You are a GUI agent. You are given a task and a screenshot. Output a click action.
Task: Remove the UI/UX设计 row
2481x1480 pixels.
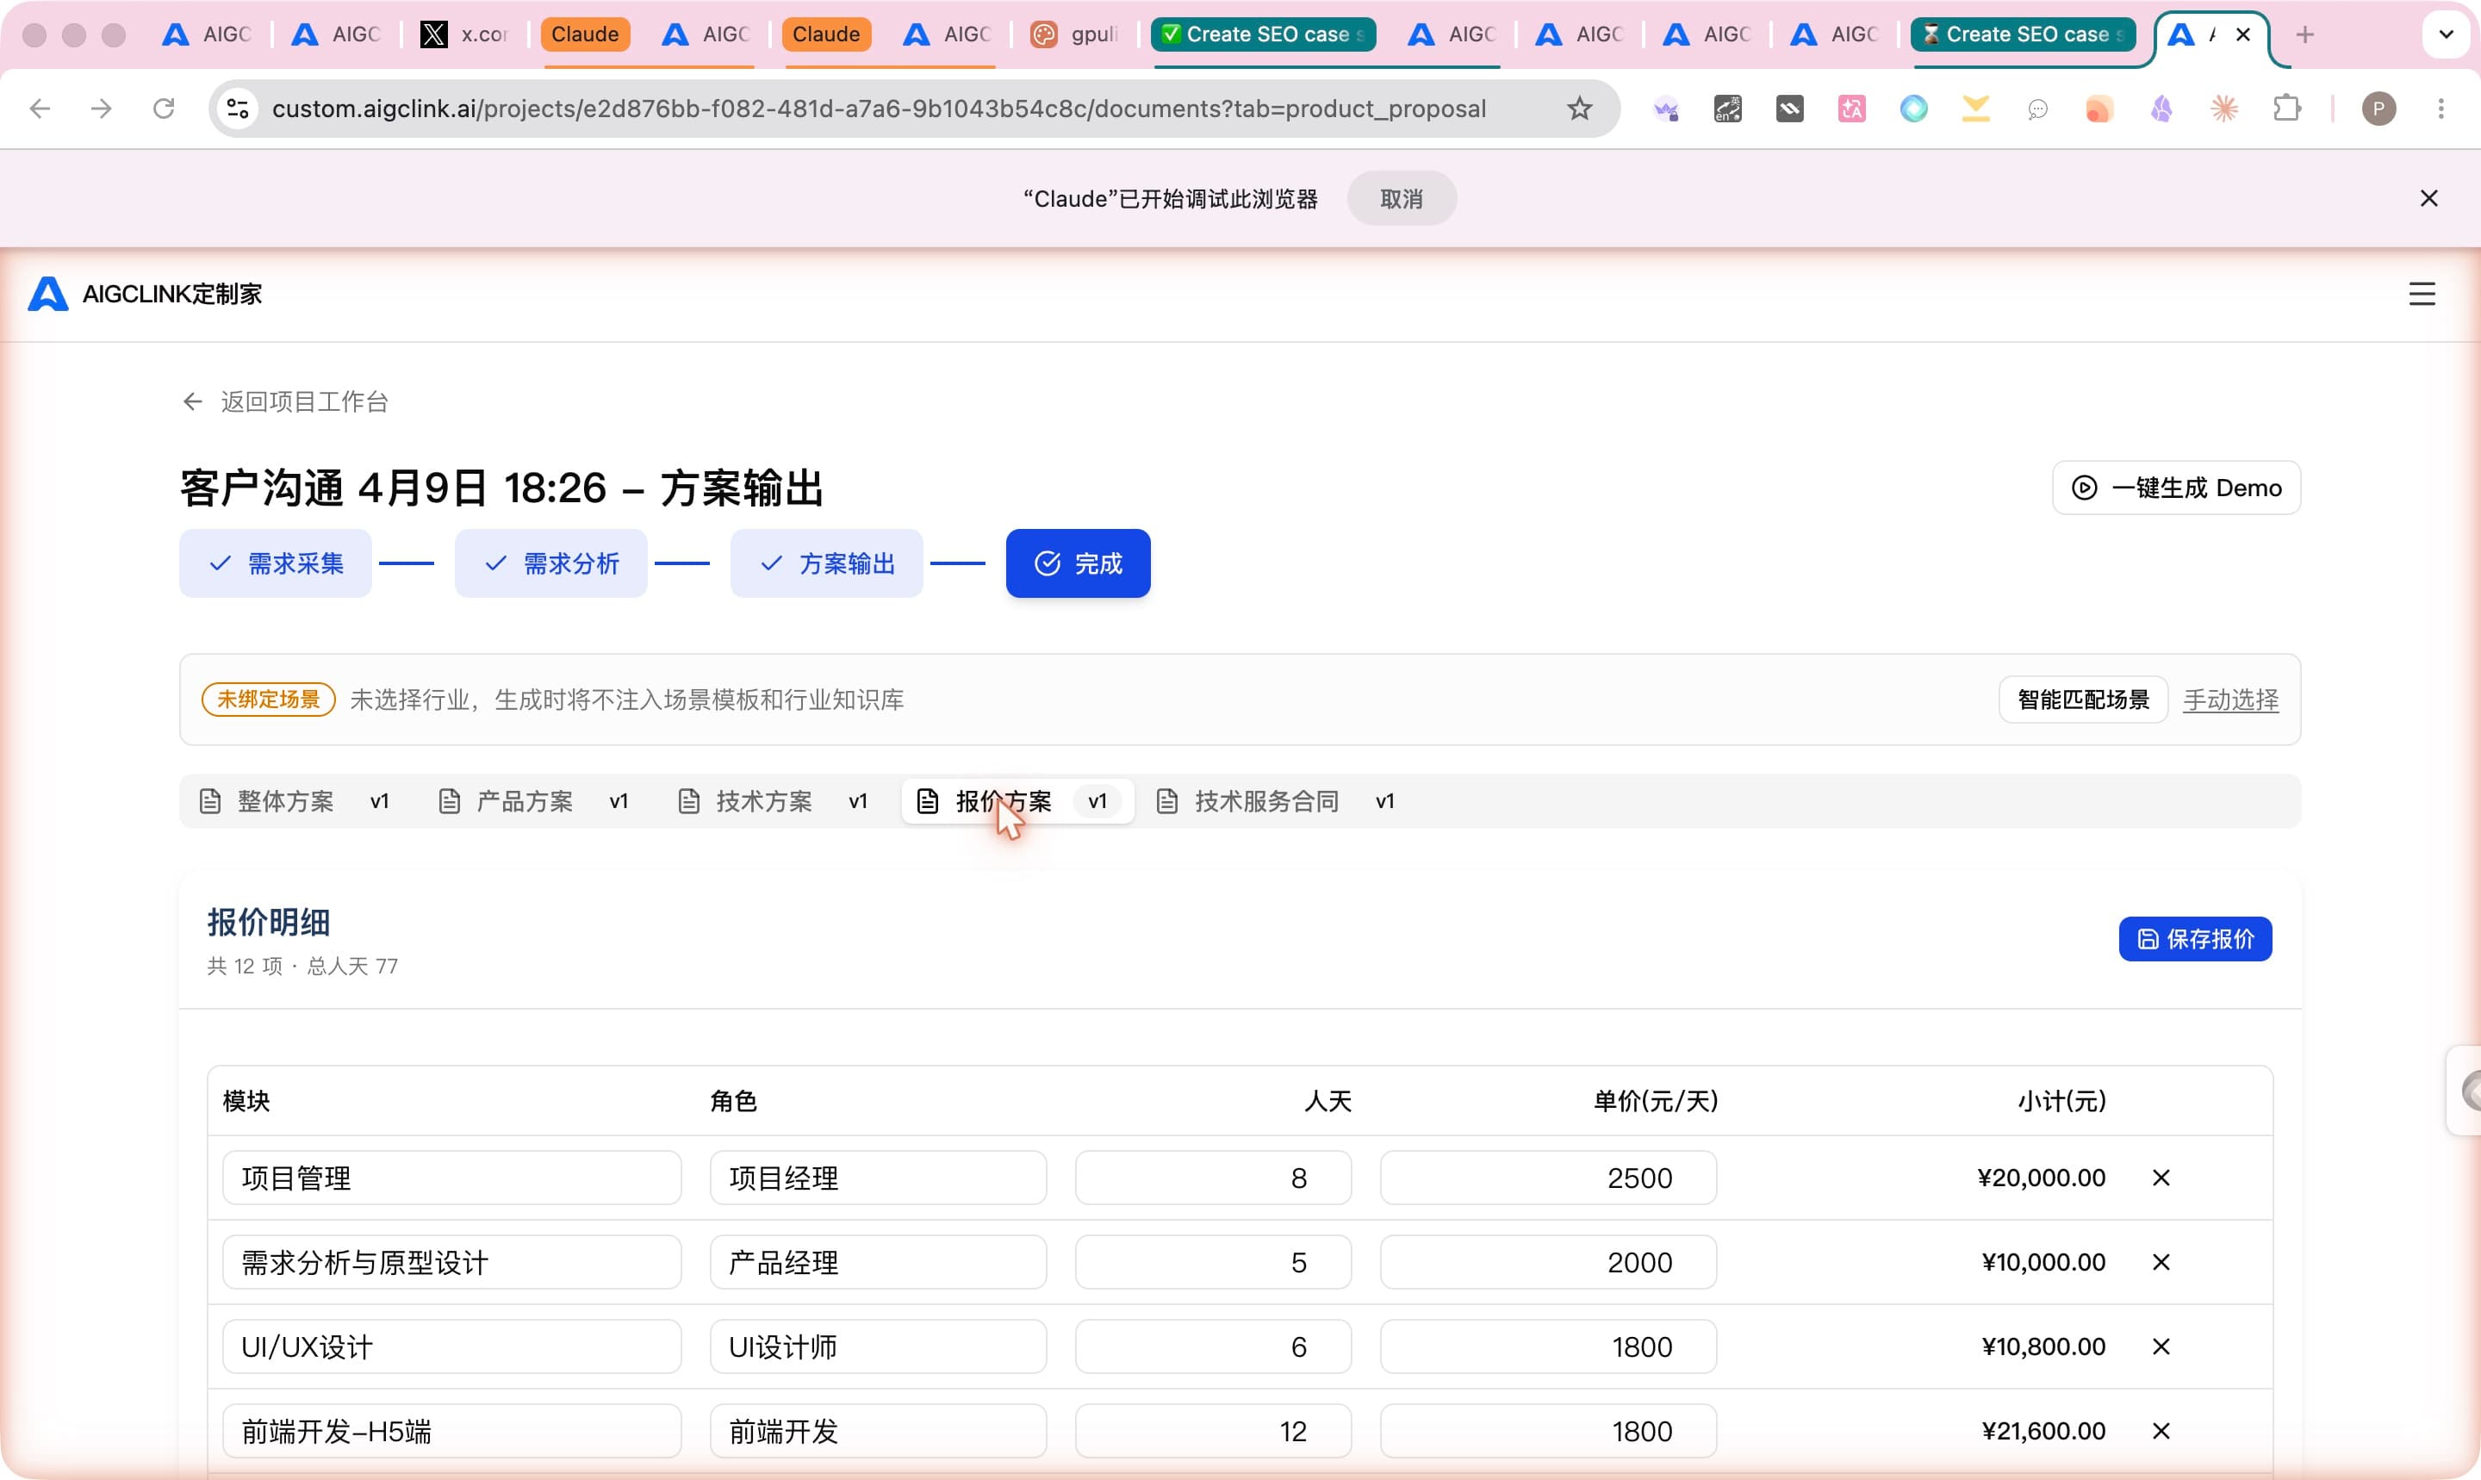pyautogui.click(x=2160, y=1346)
